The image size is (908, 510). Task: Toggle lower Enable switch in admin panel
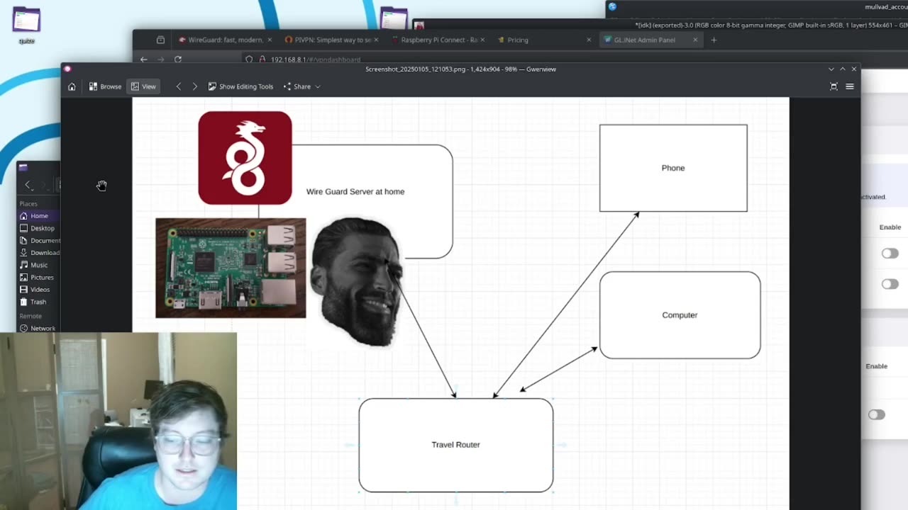[877, 414]
